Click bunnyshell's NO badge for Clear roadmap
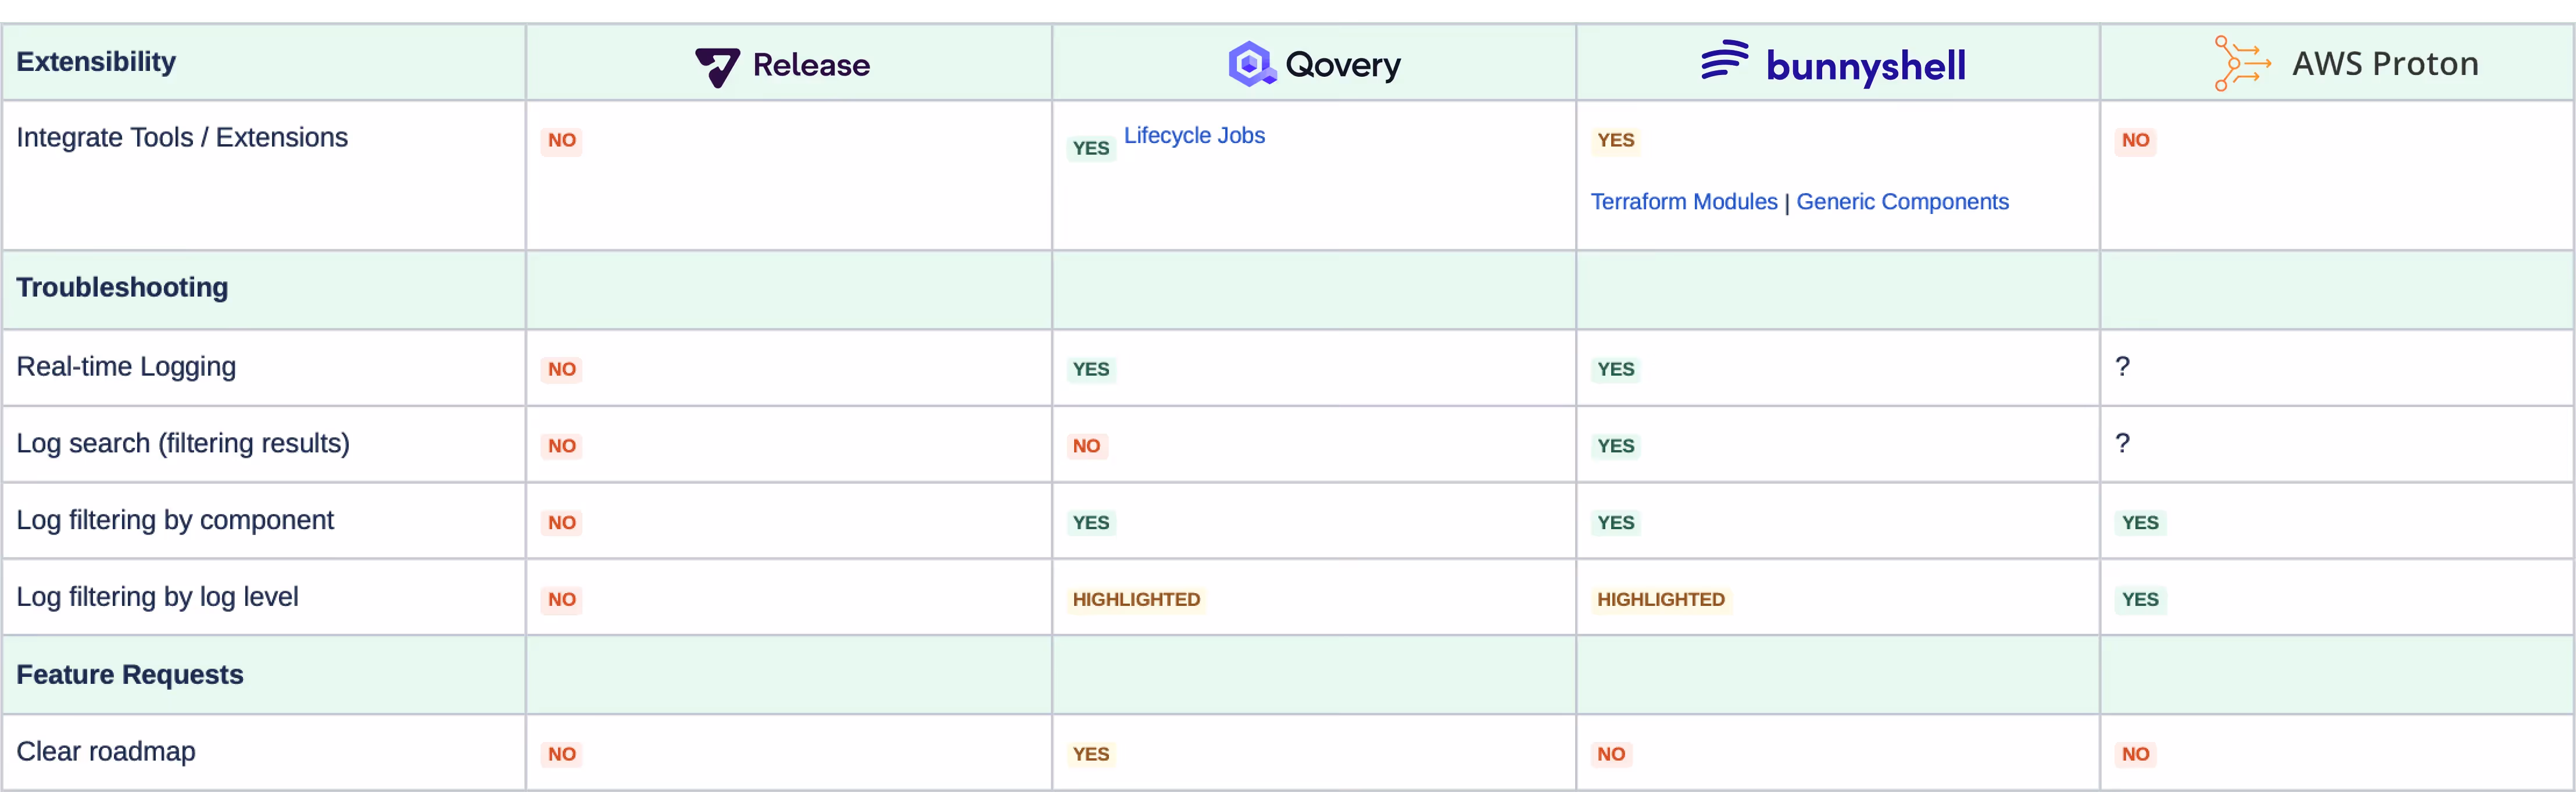The height and width of the screenshot is (792, 2576). pos(1611,754)
